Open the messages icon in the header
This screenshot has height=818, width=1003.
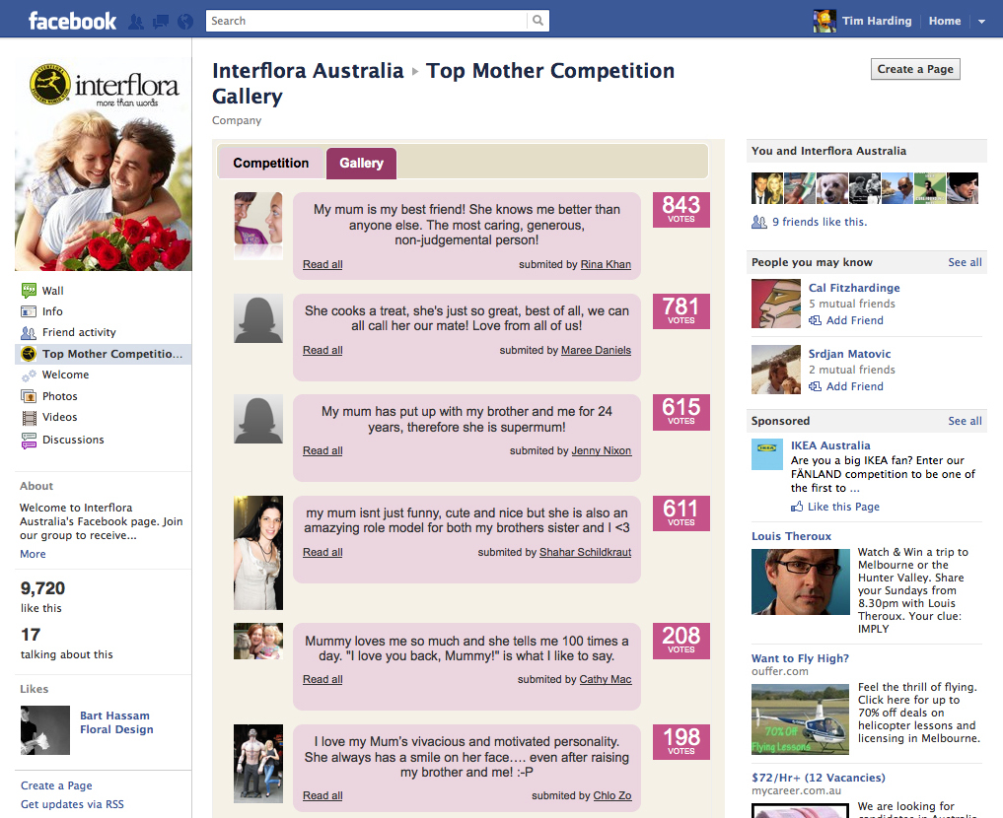[160, 20]
